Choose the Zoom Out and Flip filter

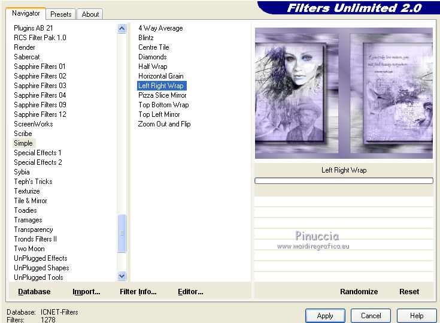164,124
